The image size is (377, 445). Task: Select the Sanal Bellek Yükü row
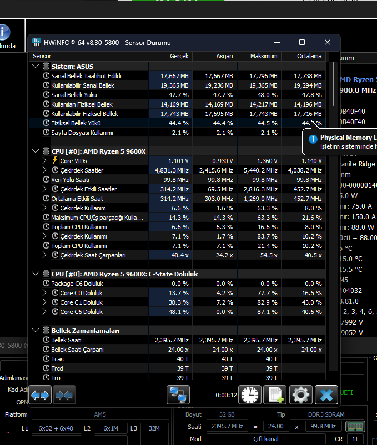click(x=178, y=94)
